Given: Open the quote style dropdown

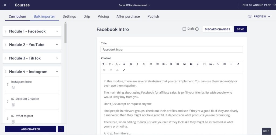Looking at the screenshot, I should (211, 64).
